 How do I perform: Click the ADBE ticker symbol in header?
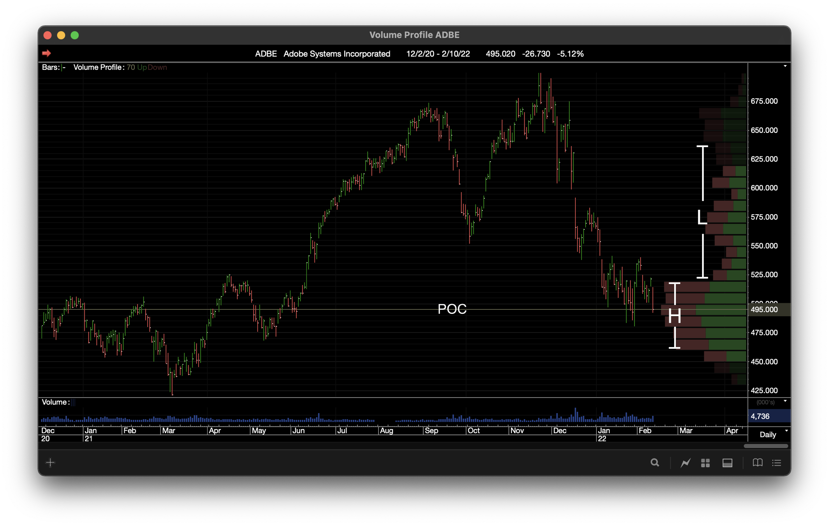coord(265,54)
